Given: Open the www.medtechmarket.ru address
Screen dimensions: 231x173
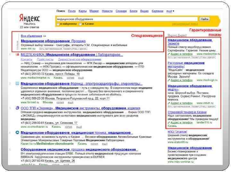Looking at the screenshot, I should (35, 78).
